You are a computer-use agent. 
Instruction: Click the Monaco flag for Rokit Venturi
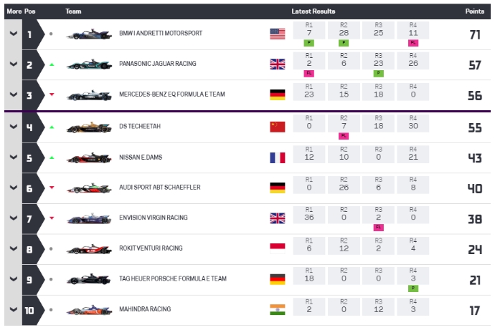coord(277,248)
